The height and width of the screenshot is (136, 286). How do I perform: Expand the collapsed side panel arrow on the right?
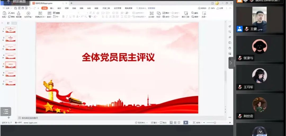231,63
